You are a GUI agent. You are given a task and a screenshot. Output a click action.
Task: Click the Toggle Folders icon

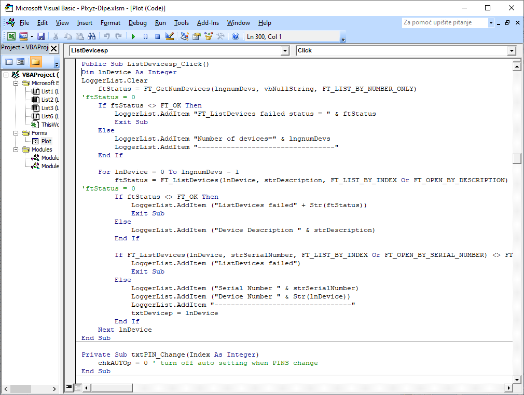pos(35,62)
